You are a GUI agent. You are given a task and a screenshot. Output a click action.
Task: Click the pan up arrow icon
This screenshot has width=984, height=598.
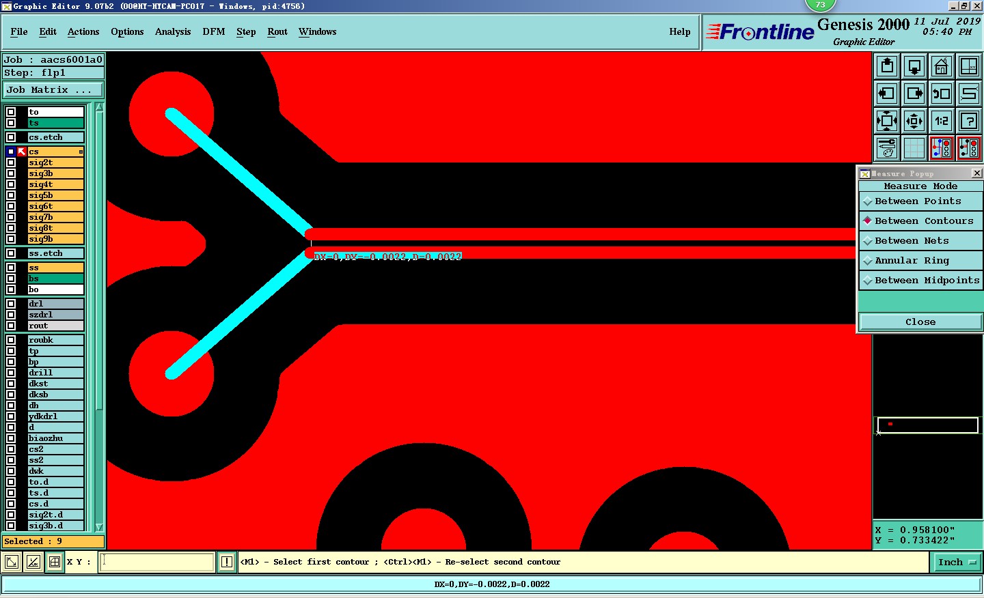[887, 66]
